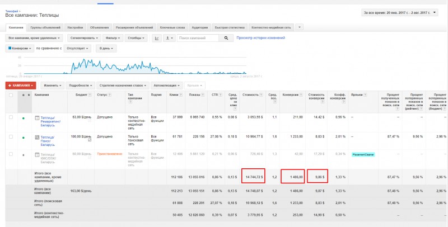Click the PlacementCleaner label tag

pyautogui.click(x=363, y=154)
